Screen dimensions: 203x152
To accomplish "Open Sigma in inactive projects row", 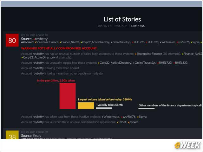I will (143, 117).
